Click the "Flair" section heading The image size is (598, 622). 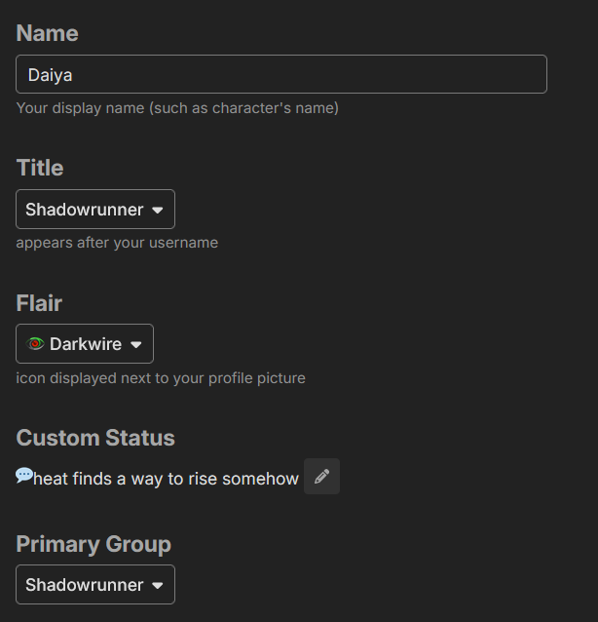tap(39, 303)
